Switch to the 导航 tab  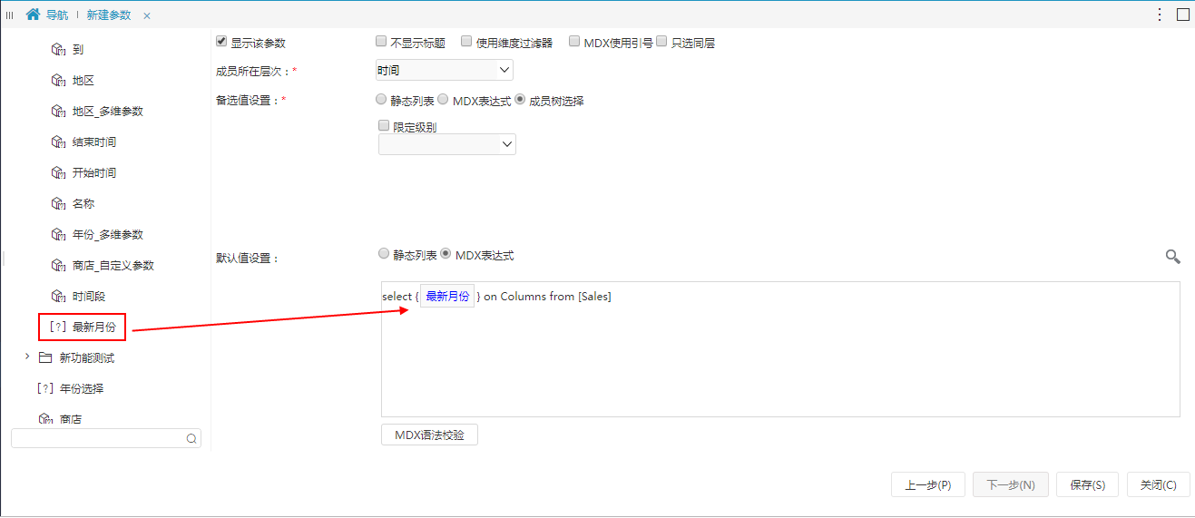click(x=56, y=15)
